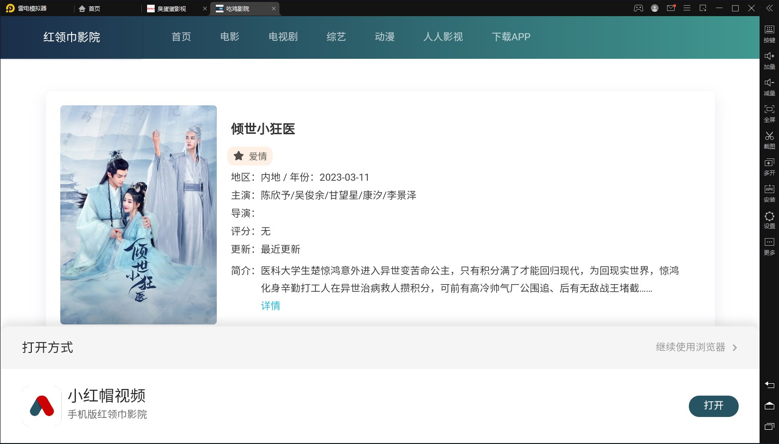The image size is (779, 444).
Task: Click the 小红帽视频 app icon
Action: click(42, 406)
